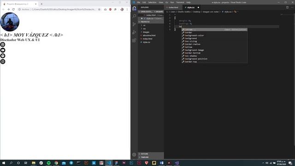The image size is (295, 166).
Task: Open Chrome from the taskbar
Action: [56, 163]
